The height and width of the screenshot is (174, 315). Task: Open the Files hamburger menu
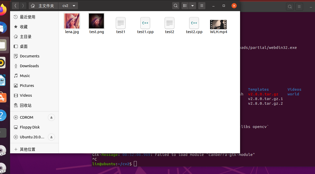202,5
